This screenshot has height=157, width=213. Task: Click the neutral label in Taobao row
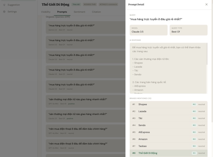click(x=201, y=146)
